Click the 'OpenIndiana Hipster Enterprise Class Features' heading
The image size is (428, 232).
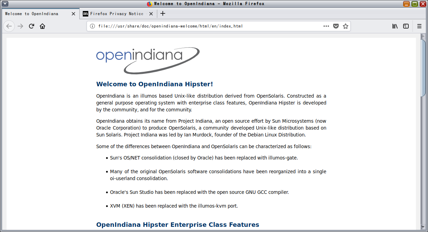(178, 225)
